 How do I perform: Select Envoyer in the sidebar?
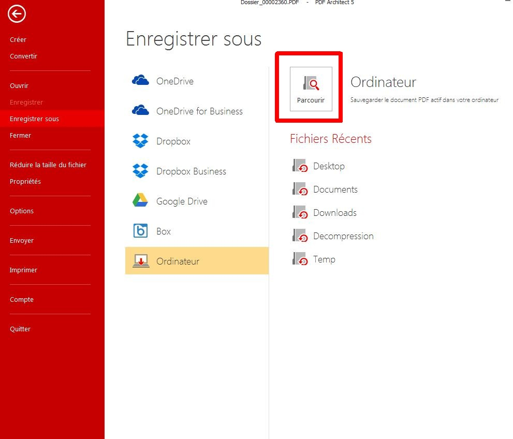point(22,240)
